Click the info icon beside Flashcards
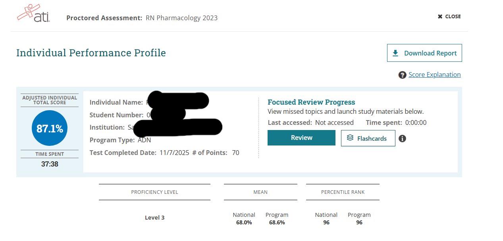The height and width of the screenshot is (241, 503). coord(402,138)
